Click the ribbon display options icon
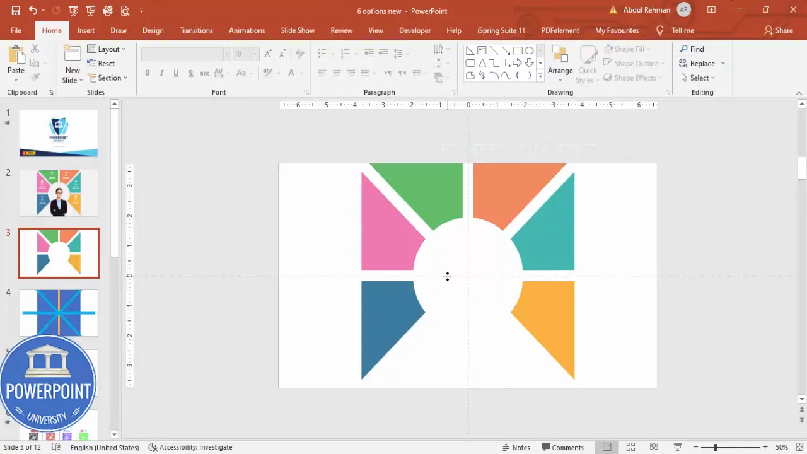 coord(711,10)
